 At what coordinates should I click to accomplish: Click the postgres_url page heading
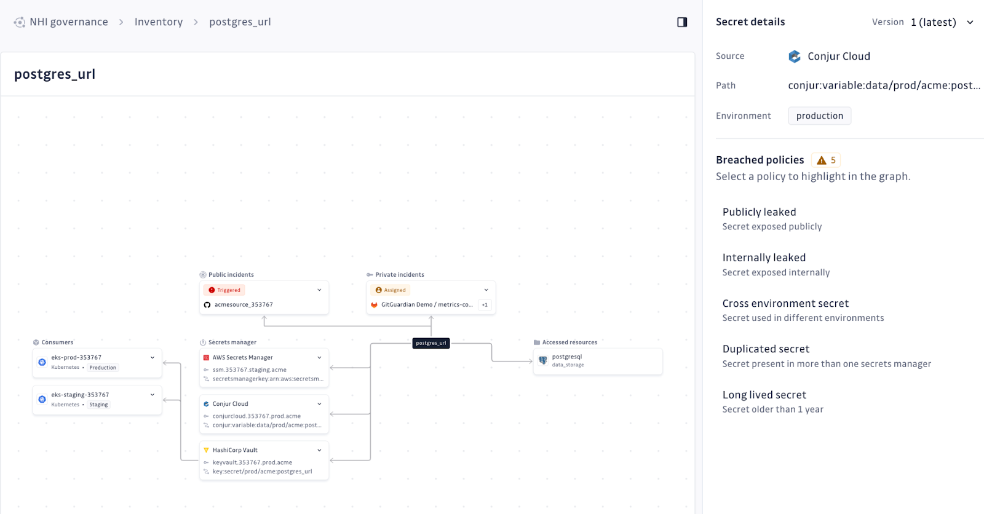[55, 74]
